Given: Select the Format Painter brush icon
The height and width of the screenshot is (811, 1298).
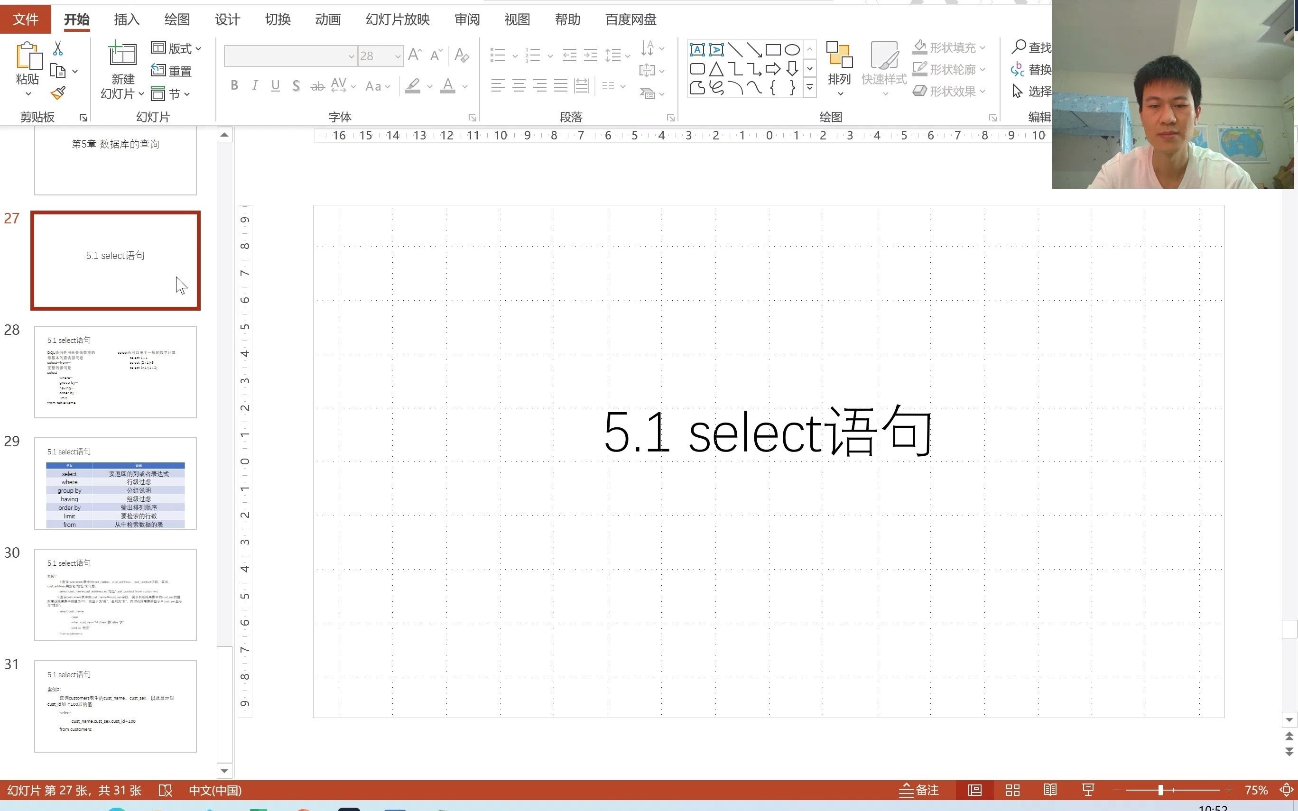Looking at the screenshot, I should (x=58, y=93).
